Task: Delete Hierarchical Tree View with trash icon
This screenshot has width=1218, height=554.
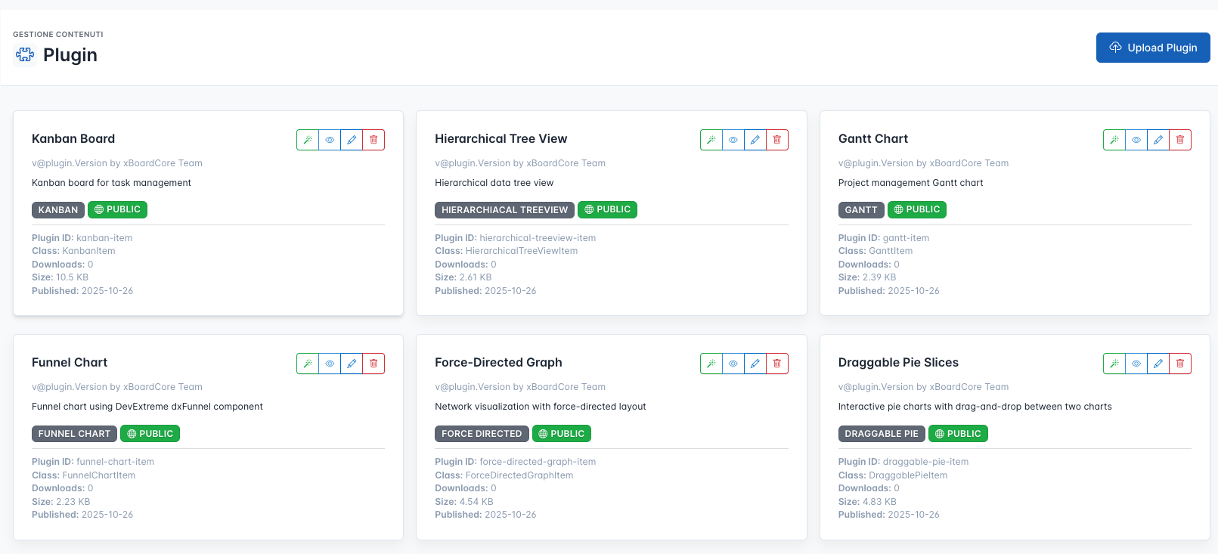Action: click(777, 140)
